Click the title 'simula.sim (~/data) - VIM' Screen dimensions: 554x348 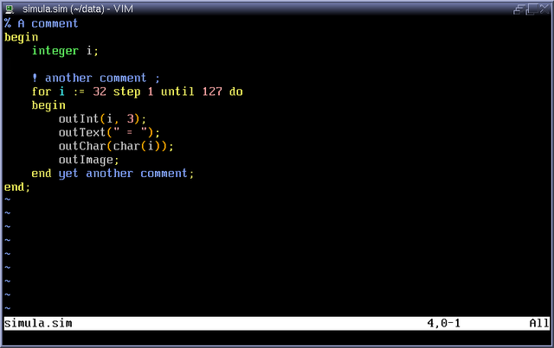coord(78,9)
